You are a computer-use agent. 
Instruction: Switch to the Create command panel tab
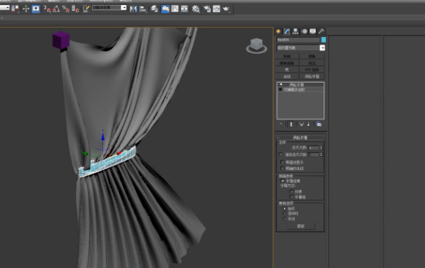[x=278, y=31]
